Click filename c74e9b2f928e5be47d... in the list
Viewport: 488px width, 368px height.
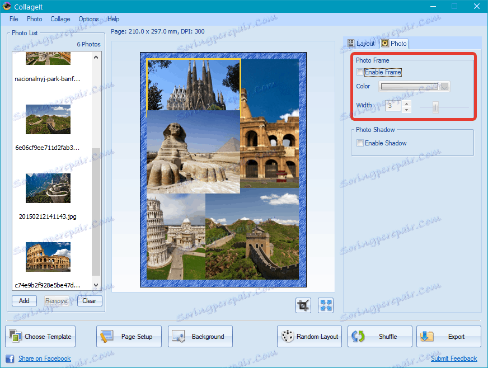[x=48, y=285]
